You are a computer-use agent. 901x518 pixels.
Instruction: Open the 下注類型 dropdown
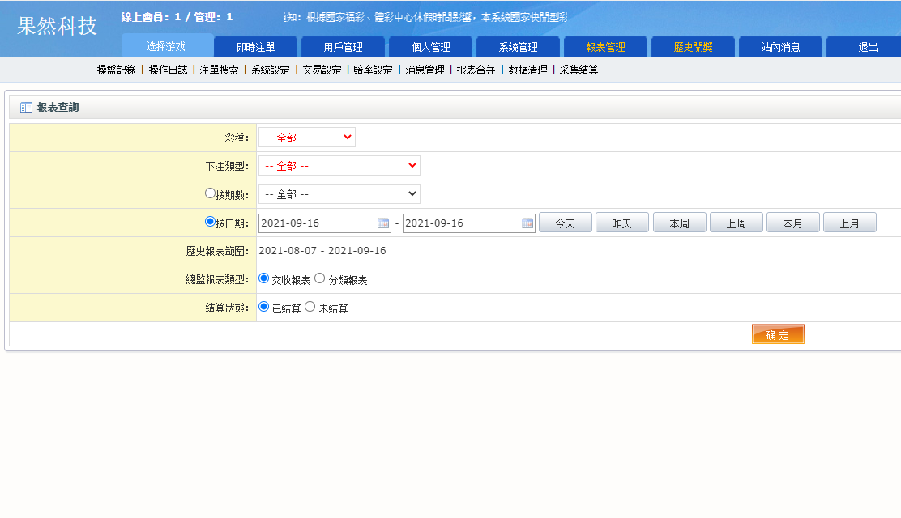tap(339, 165)
